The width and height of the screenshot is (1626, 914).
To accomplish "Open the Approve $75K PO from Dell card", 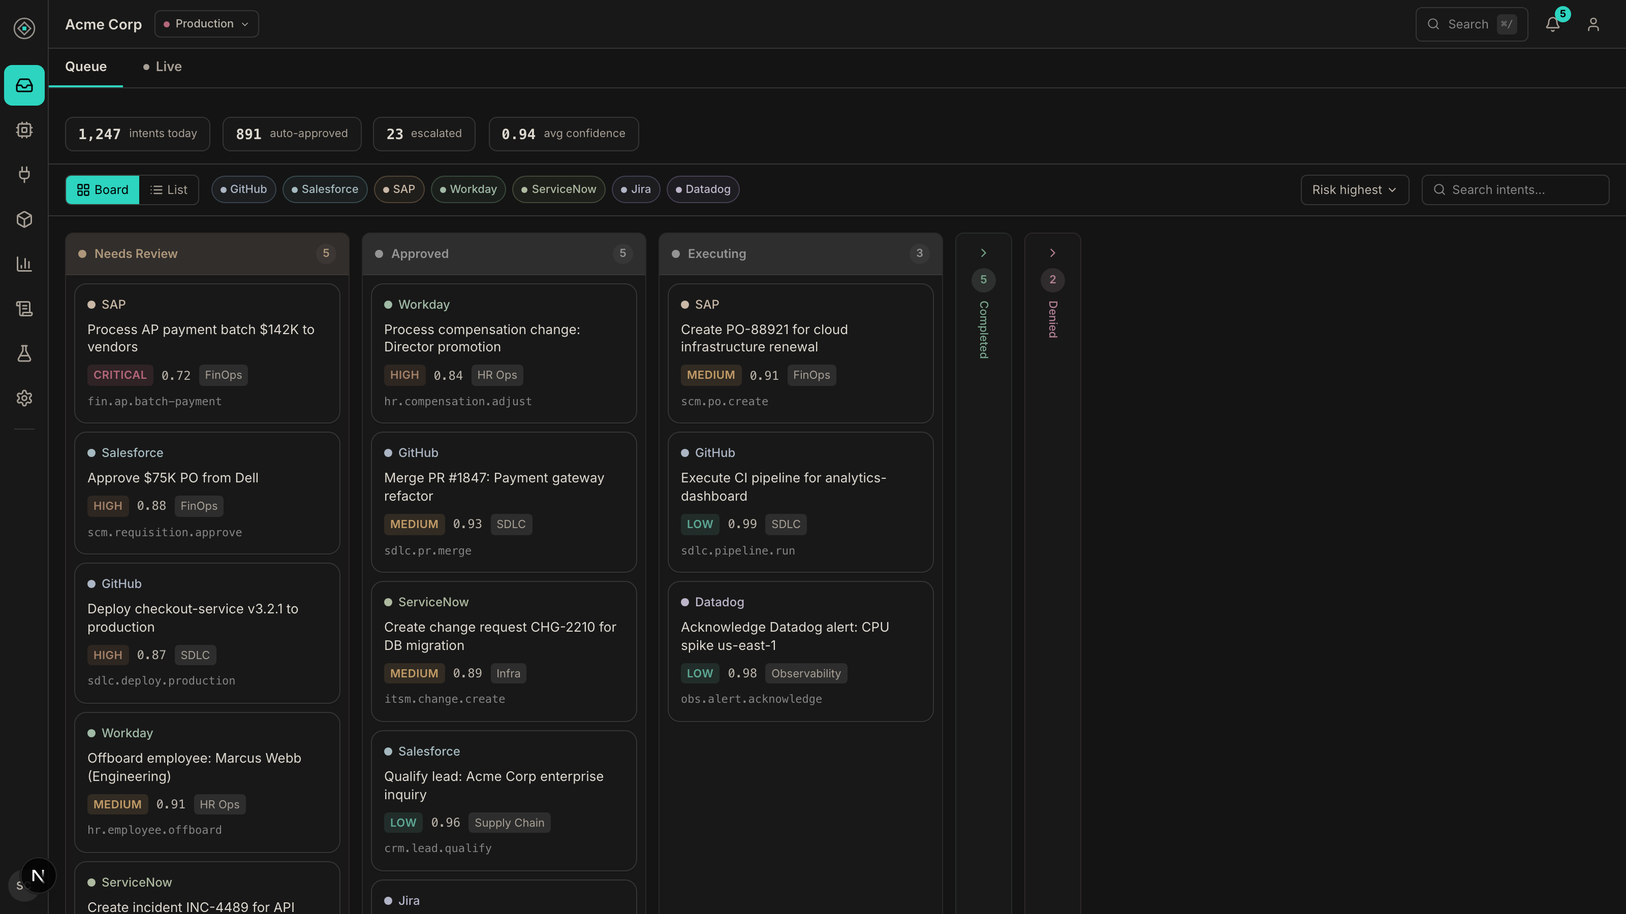I will (x=207, y=493).
